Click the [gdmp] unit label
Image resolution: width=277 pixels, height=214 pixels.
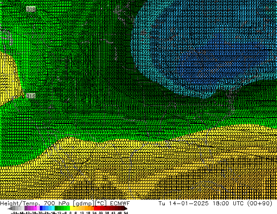(84, 204)
